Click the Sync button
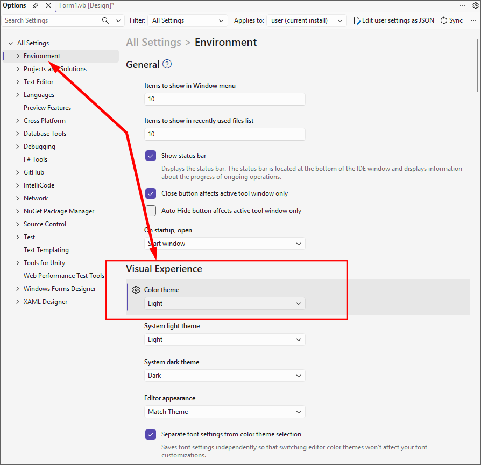Screen dimensions: 481x465 pyautogui.click(x=451, y=20)
